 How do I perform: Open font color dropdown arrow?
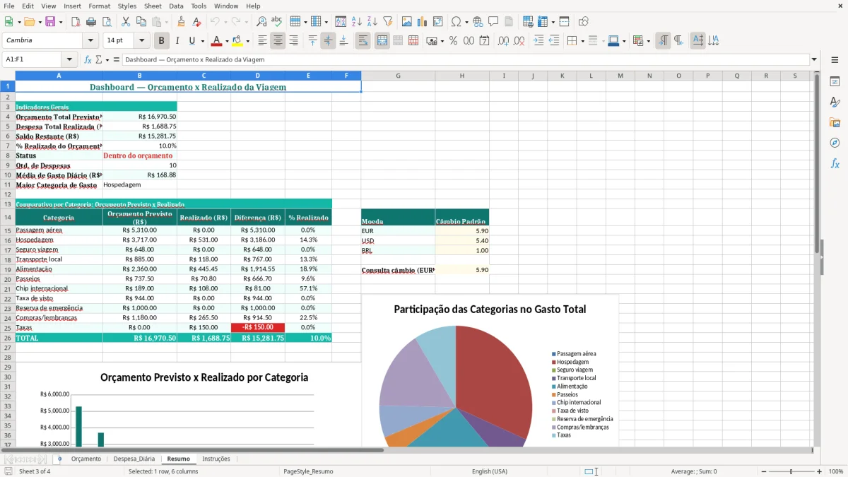pyautogui.click(x=226, y=41)
